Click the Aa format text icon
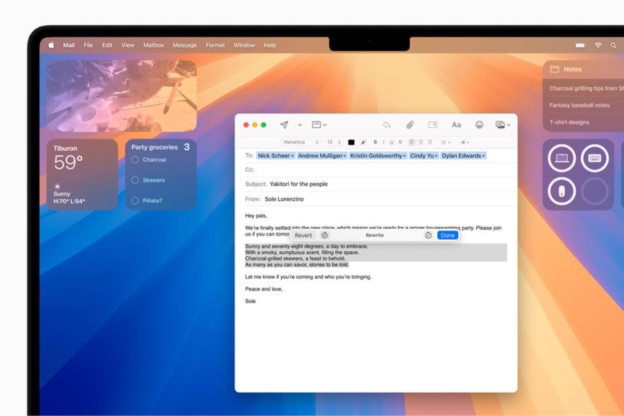The width and height of the screenshot is (624, 416). pyautogui.click(x=456, y=125)
